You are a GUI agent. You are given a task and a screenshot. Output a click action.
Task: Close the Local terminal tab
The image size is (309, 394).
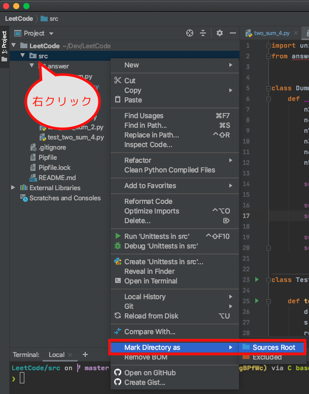click(x=70, y=355)
